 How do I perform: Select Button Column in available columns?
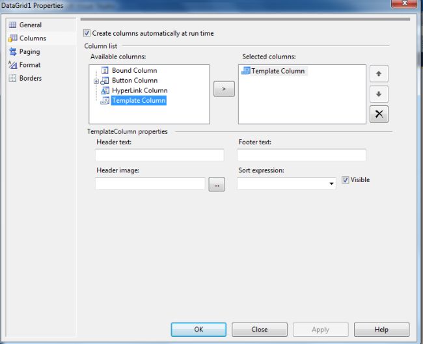(x=135, y=81)
